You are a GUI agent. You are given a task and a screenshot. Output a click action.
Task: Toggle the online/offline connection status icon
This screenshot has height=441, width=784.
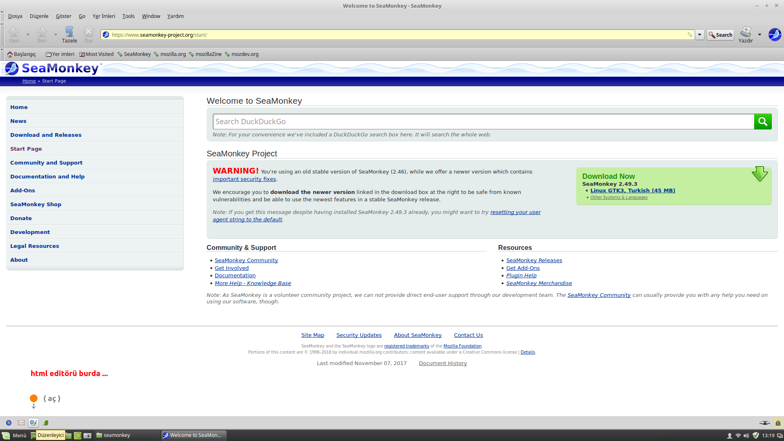point(764,423)
